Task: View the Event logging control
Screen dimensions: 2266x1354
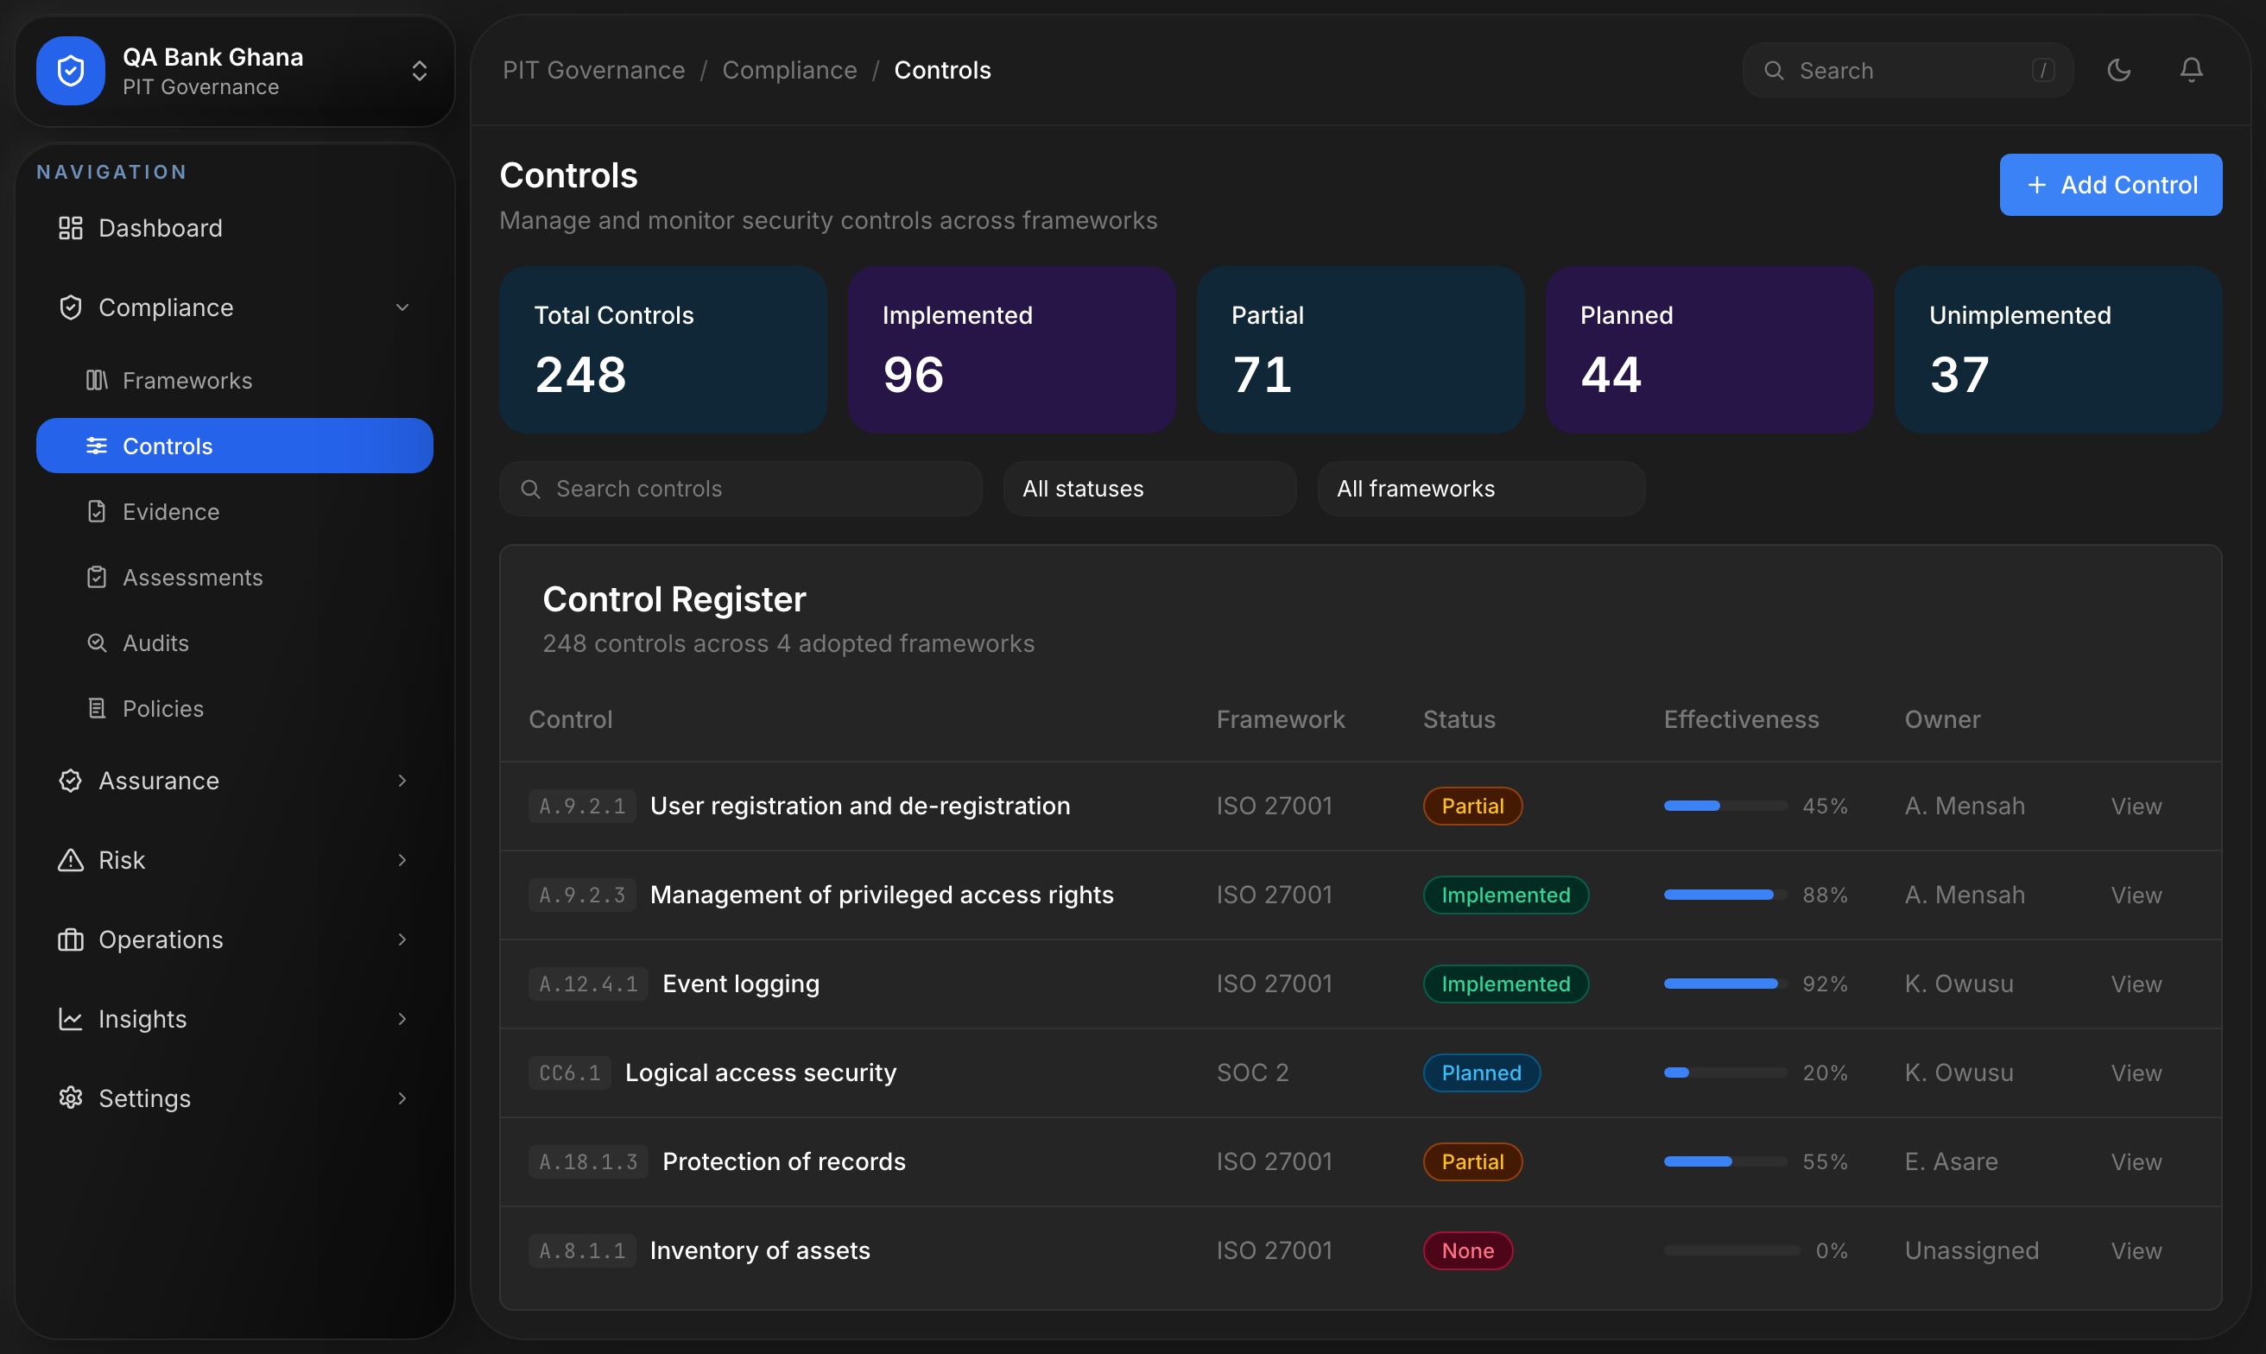Action: click(2136, 984)
